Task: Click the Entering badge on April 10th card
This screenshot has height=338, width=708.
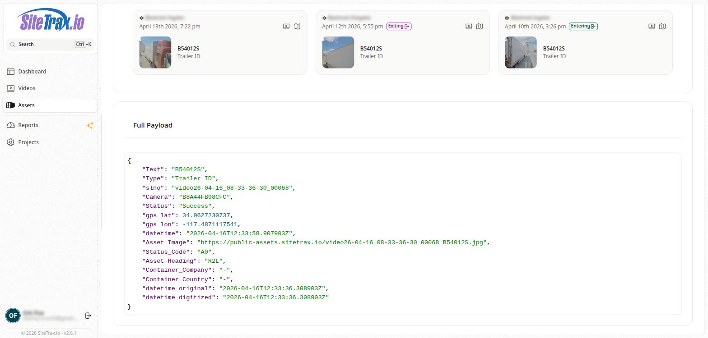Action: pyautogui.click(x=583, y=26)
